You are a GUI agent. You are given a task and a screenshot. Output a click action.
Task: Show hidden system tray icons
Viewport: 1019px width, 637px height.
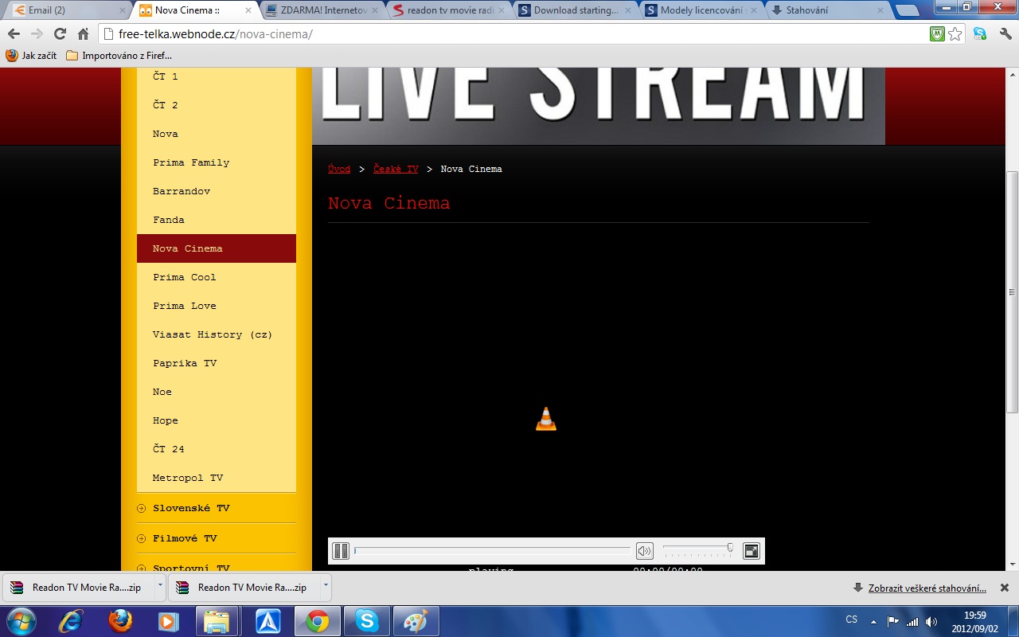(874, 621)
